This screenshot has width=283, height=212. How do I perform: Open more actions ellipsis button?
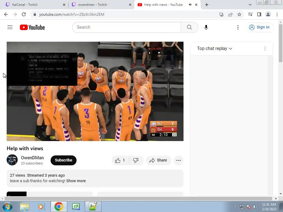[x=179, y=160]
